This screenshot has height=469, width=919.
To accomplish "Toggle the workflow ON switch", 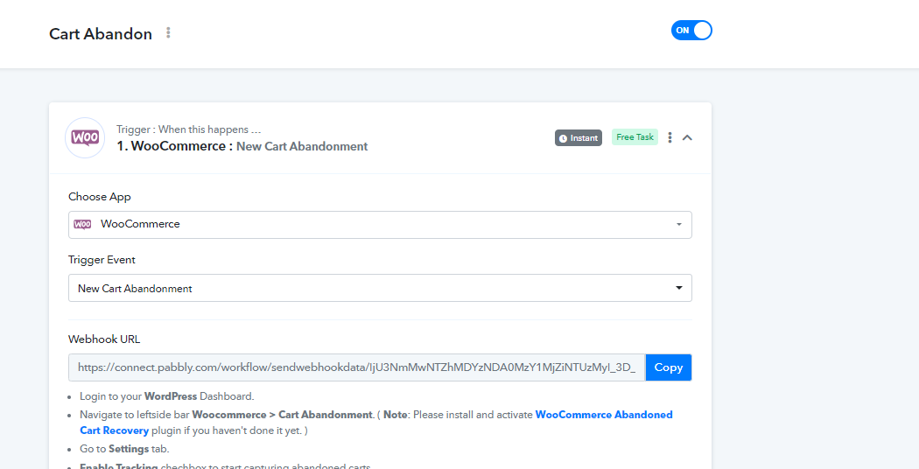I will pyautogui.click(x=691, y=31).
